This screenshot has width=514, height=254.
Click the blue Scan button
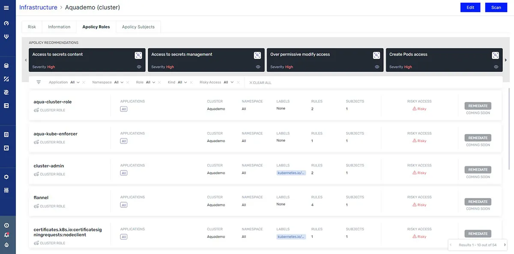tap(496, 7)
